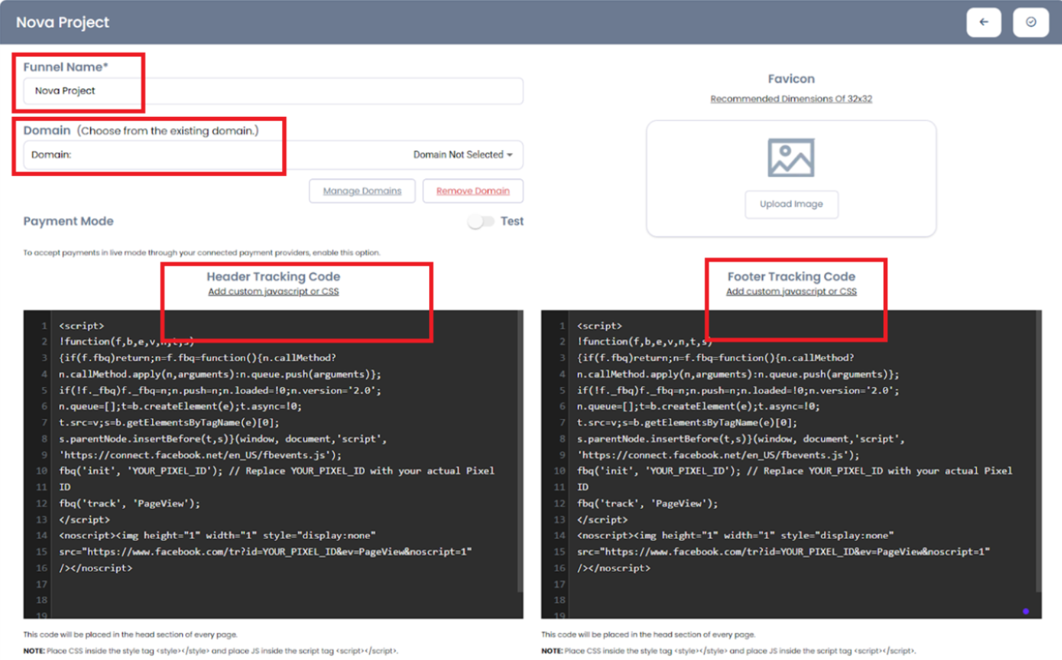Click the Remove Domain button
1062x660 pixels.
[x=473, y=191]
